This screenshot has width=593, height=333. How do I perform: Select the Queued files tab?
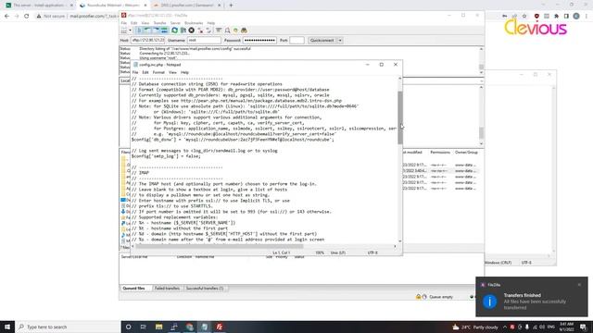coord(133,288)
